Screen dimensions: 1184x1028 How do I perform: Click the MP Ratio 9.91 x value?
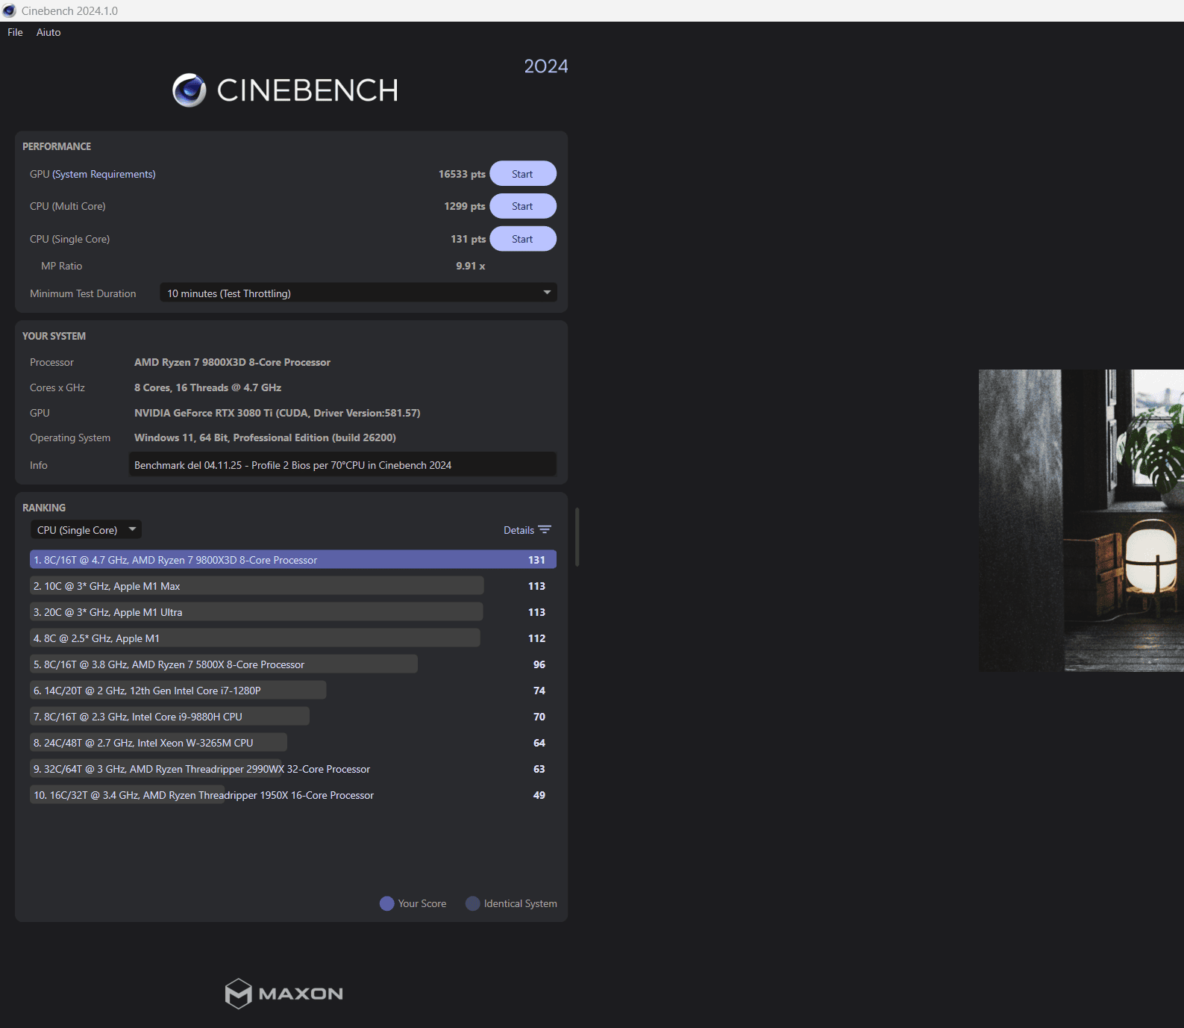point(471,266)
